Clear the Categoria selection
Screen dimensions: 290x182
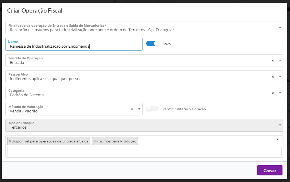tap(273, 93)
